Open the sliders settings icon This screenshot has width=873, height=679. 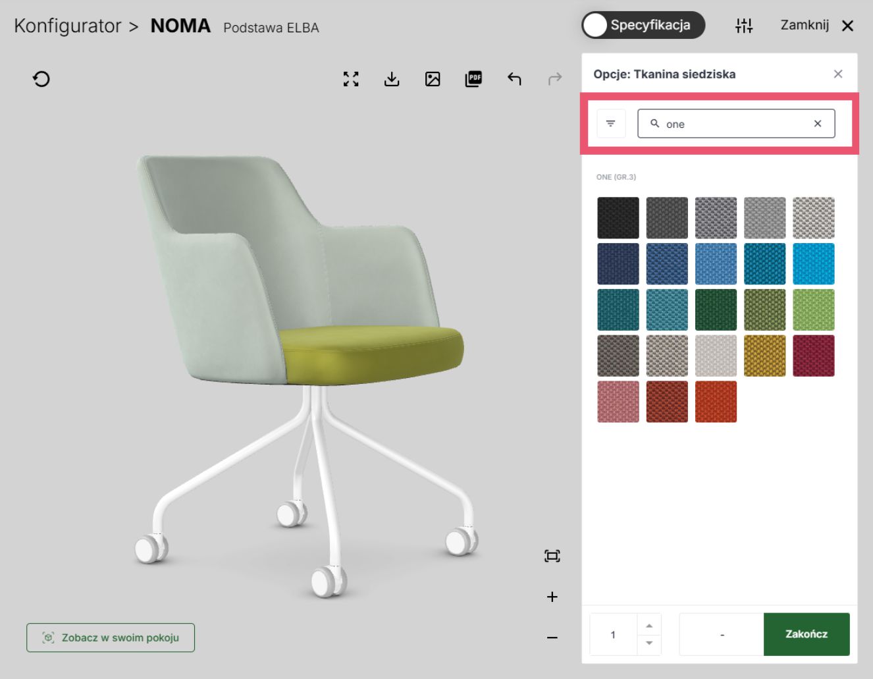pos(744,26)
